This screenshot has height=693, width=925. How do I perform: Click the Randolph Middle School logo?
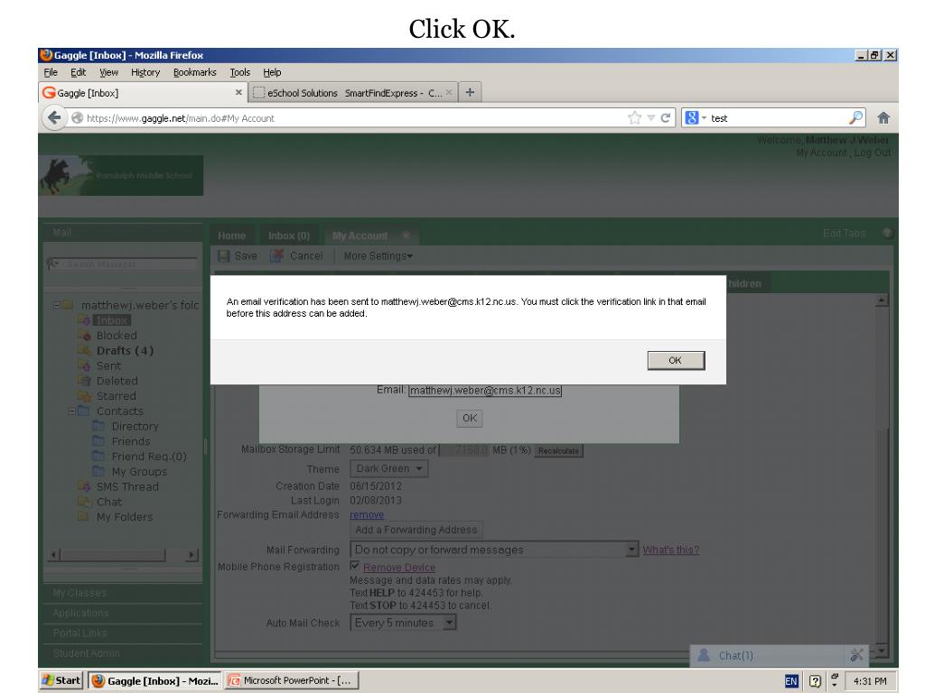point(121,175)
